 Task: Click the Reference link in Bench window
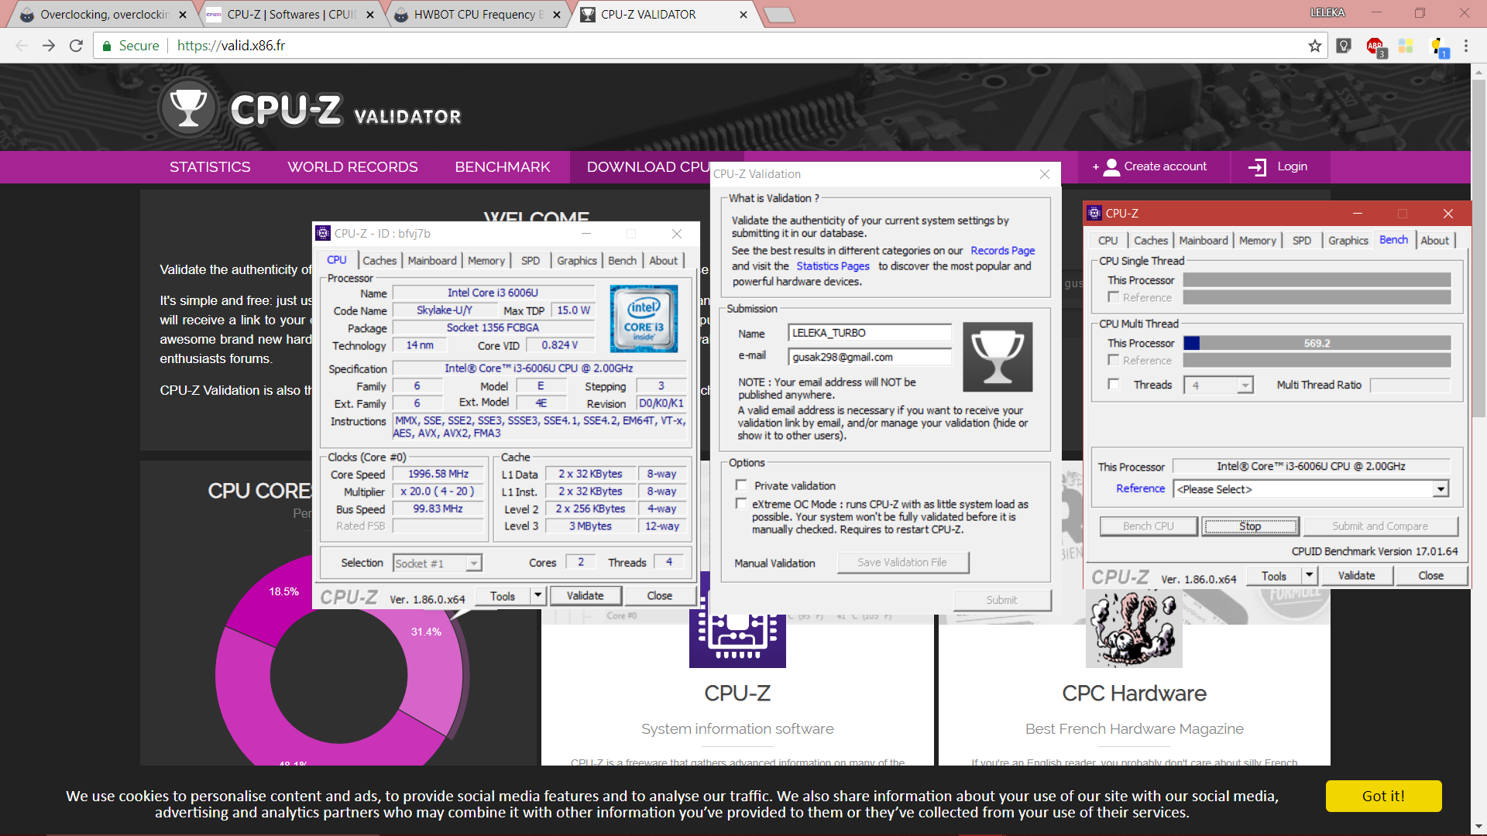click(x=1140, y=489)
